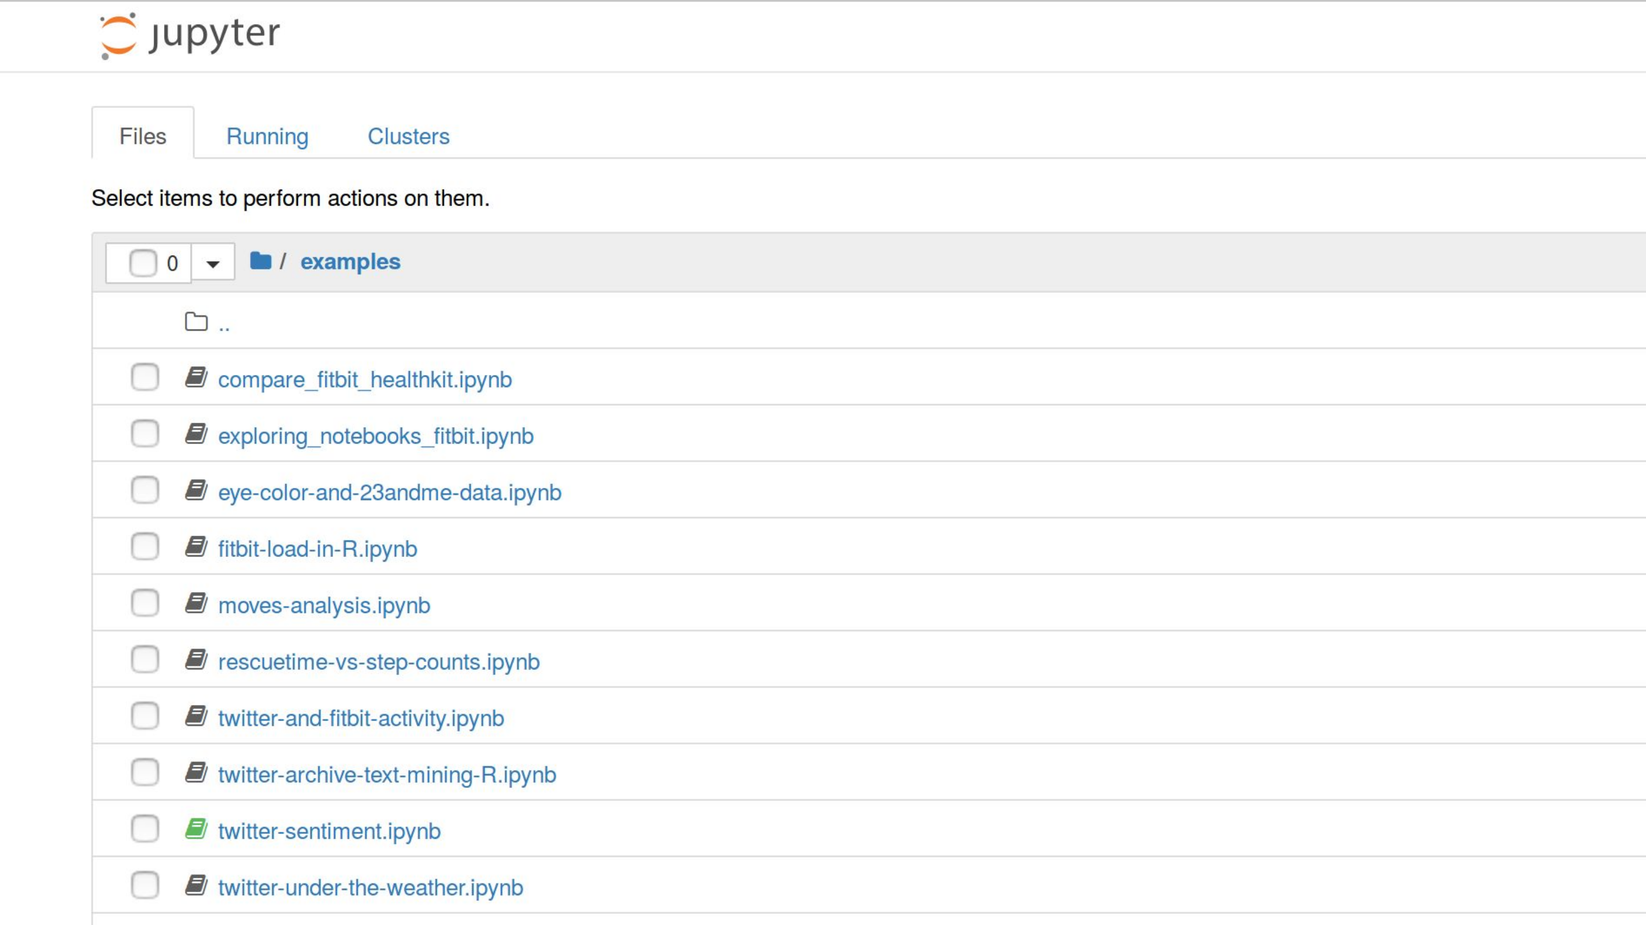
Task: Click the parent directory folder icon
Action: pyautogui.click(x=196, y=322)
